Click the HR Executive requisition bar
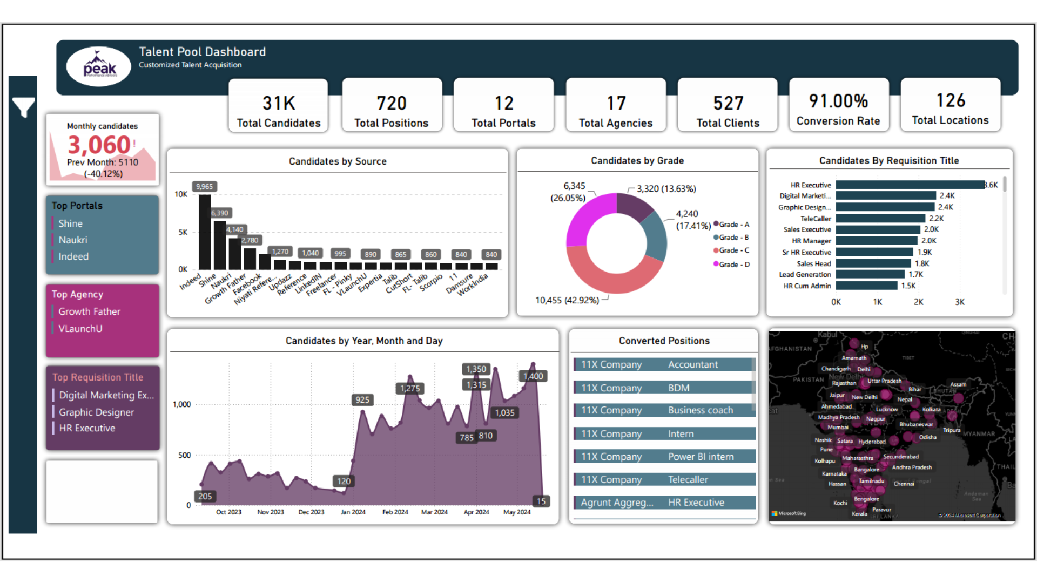 [910, 185]
